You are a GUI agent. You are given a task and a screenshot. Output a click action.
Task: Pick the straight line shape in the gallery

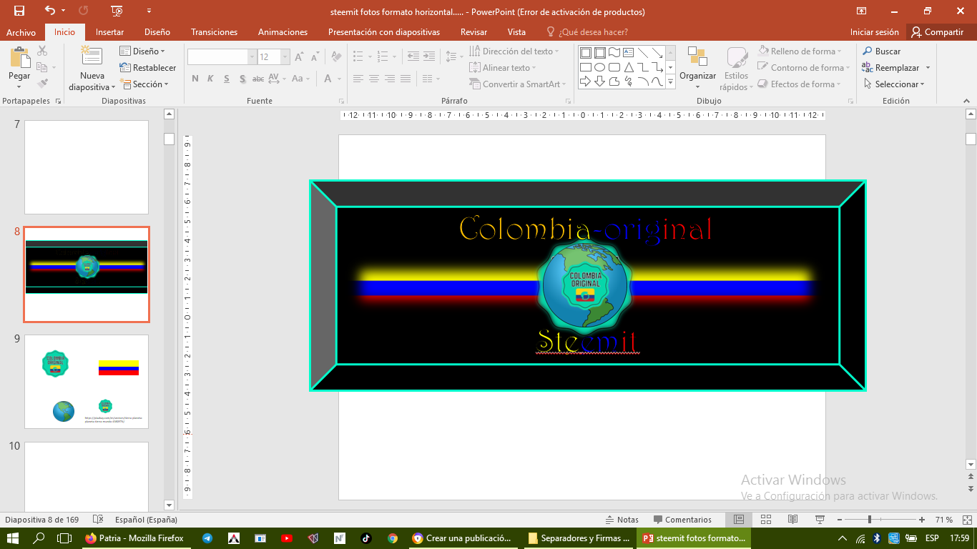click(x=642, y=52)
